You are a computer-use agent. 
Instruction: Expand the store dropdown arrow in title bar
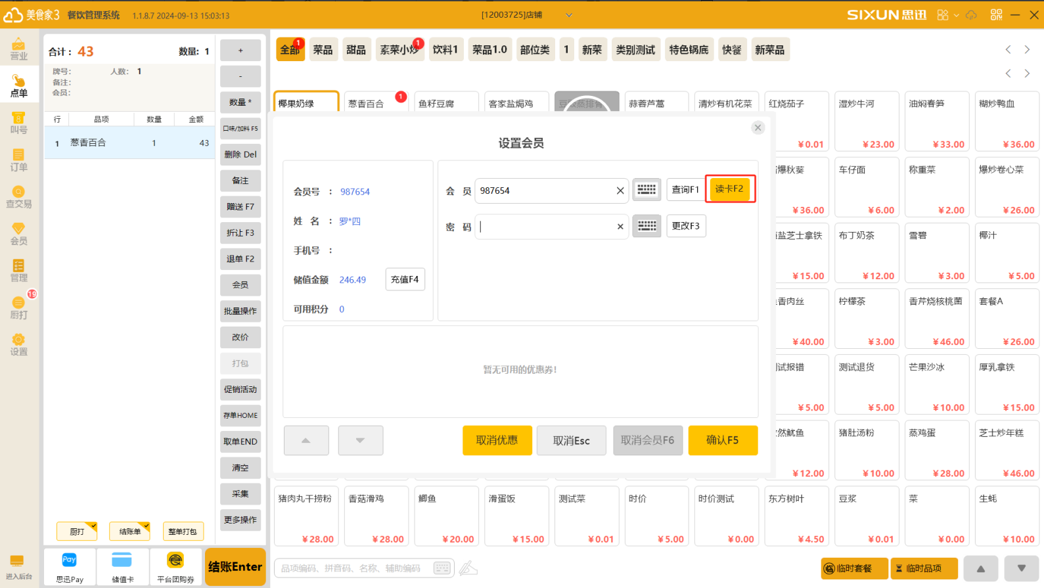pyautogui.click(x=569, y=15)
